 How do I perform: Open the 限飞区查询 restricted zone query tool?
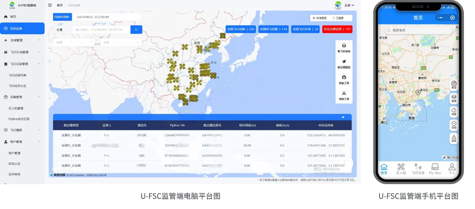click(344, 48)
